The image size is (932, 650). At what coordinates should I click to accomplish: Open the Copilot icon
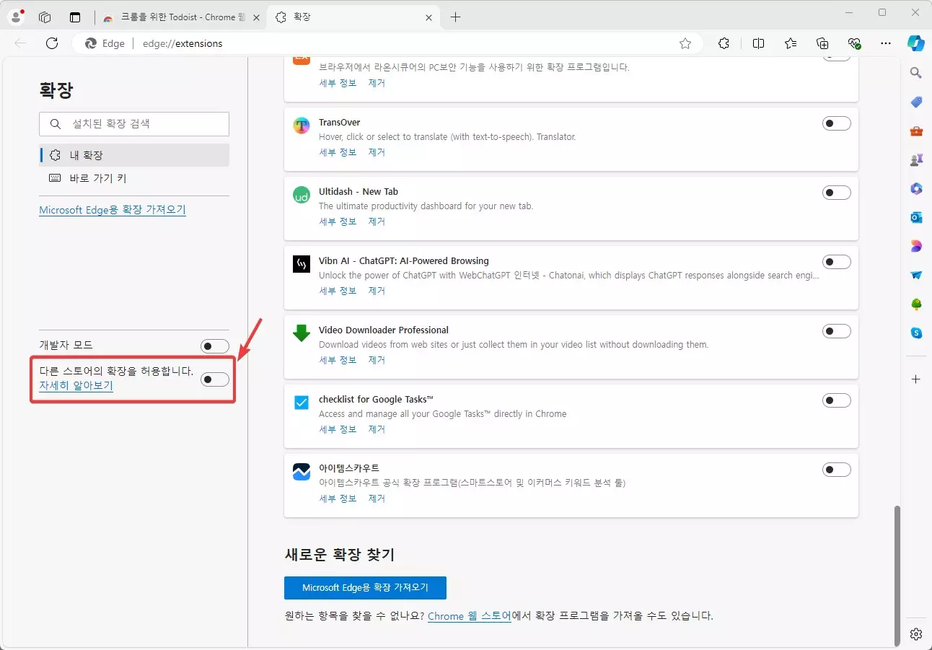[x=916, y=43]
